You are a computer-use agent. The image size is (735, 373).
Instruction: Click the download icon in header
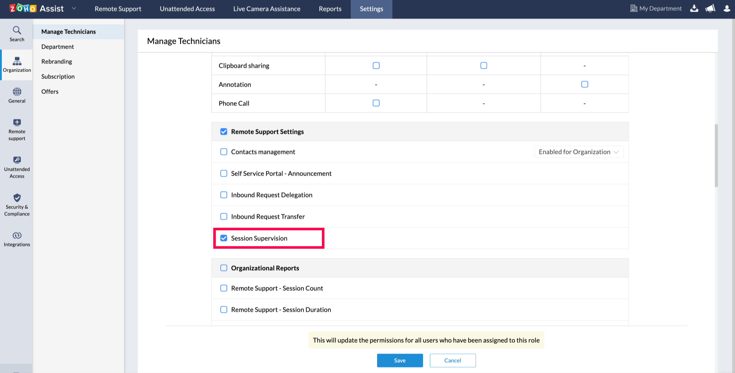[x=694, y=9]
